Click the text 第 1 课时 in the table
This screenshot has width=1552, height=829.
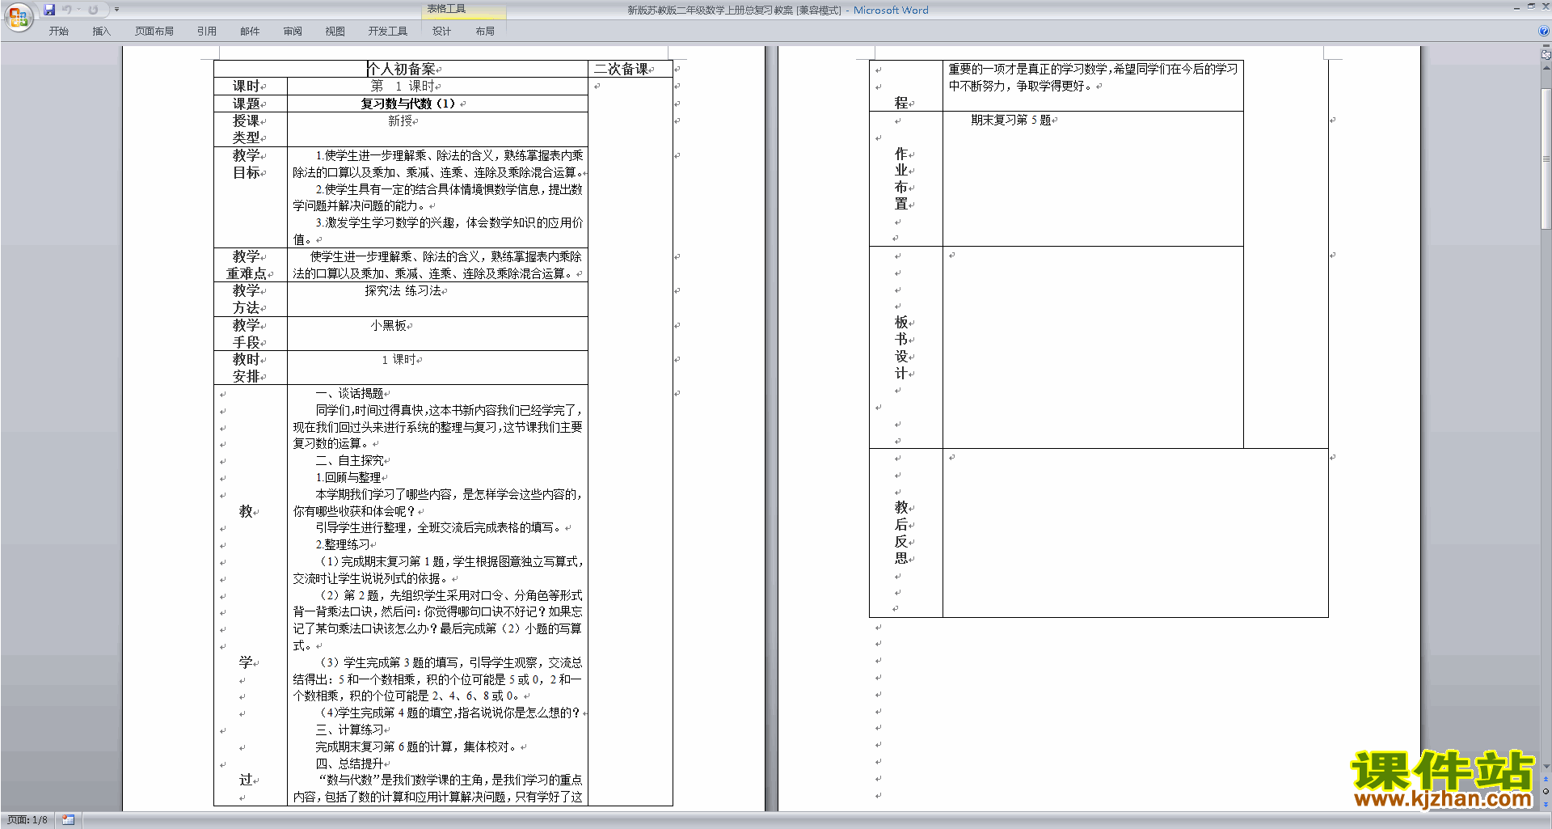coord(402,86)
